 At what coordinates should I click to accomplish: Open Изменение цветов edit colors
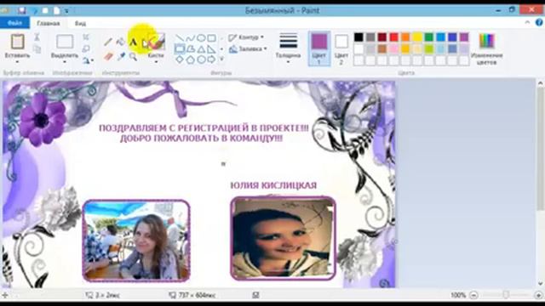pos(486,48)
